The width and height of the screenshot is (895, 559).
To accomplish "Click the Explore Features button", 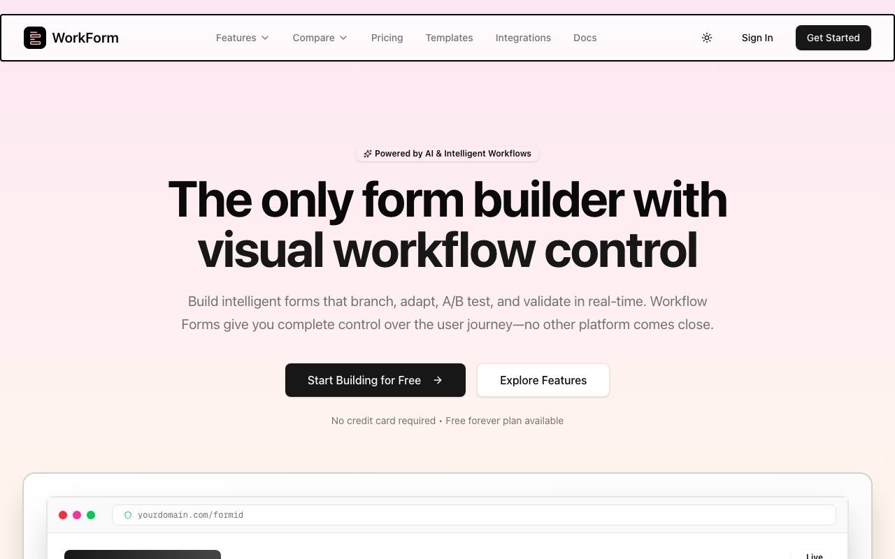I will point(543,380).
